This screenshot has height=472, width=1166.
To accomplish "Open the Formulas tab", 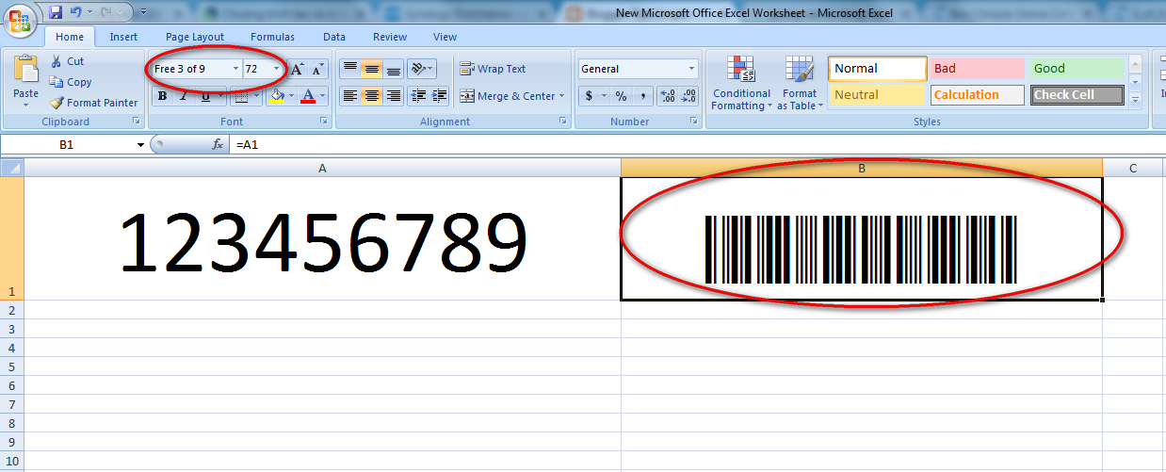I will [272, 37].
